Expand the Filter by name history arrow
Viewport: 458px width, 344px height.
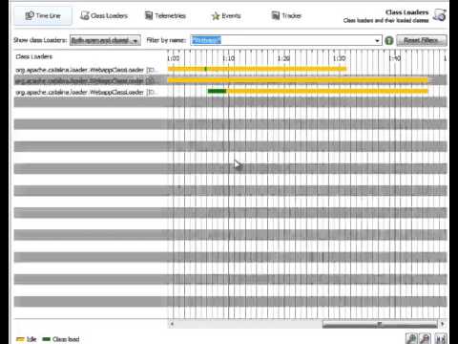(377, 41)
